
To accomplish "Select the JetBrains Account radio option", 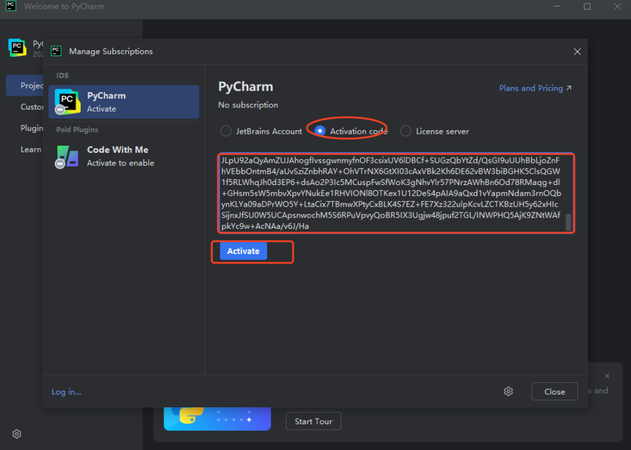I will point(226,131).
